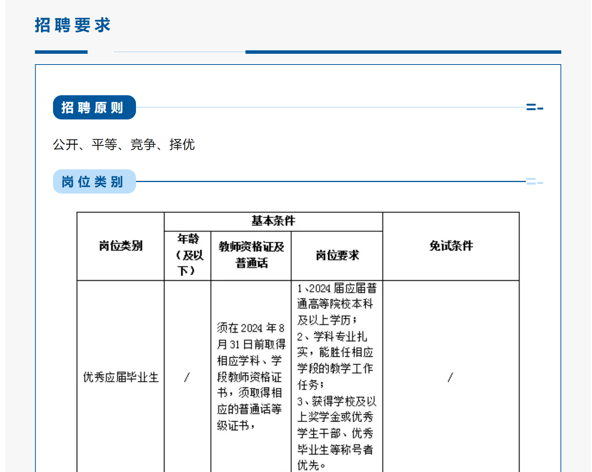Select the text 公开、平等、竞争、择优

click(124, 145)
